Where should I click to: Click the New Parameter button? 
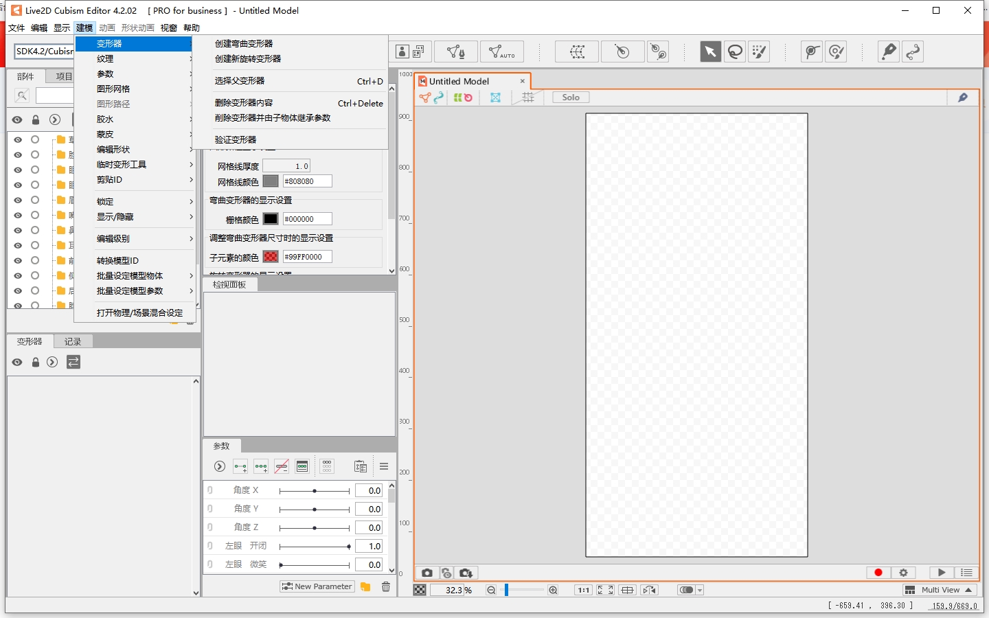317,586
